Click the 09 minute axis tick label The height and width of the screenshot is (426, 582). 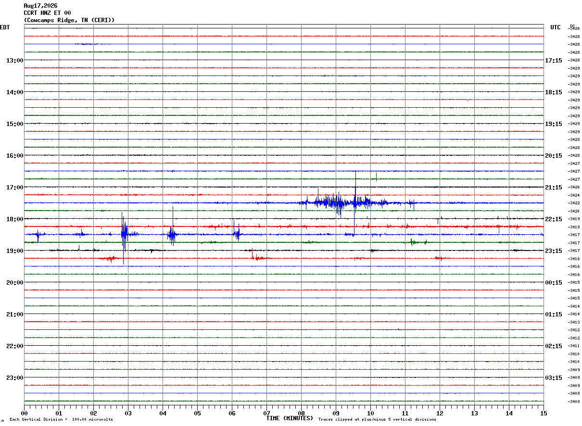[336, 413]
